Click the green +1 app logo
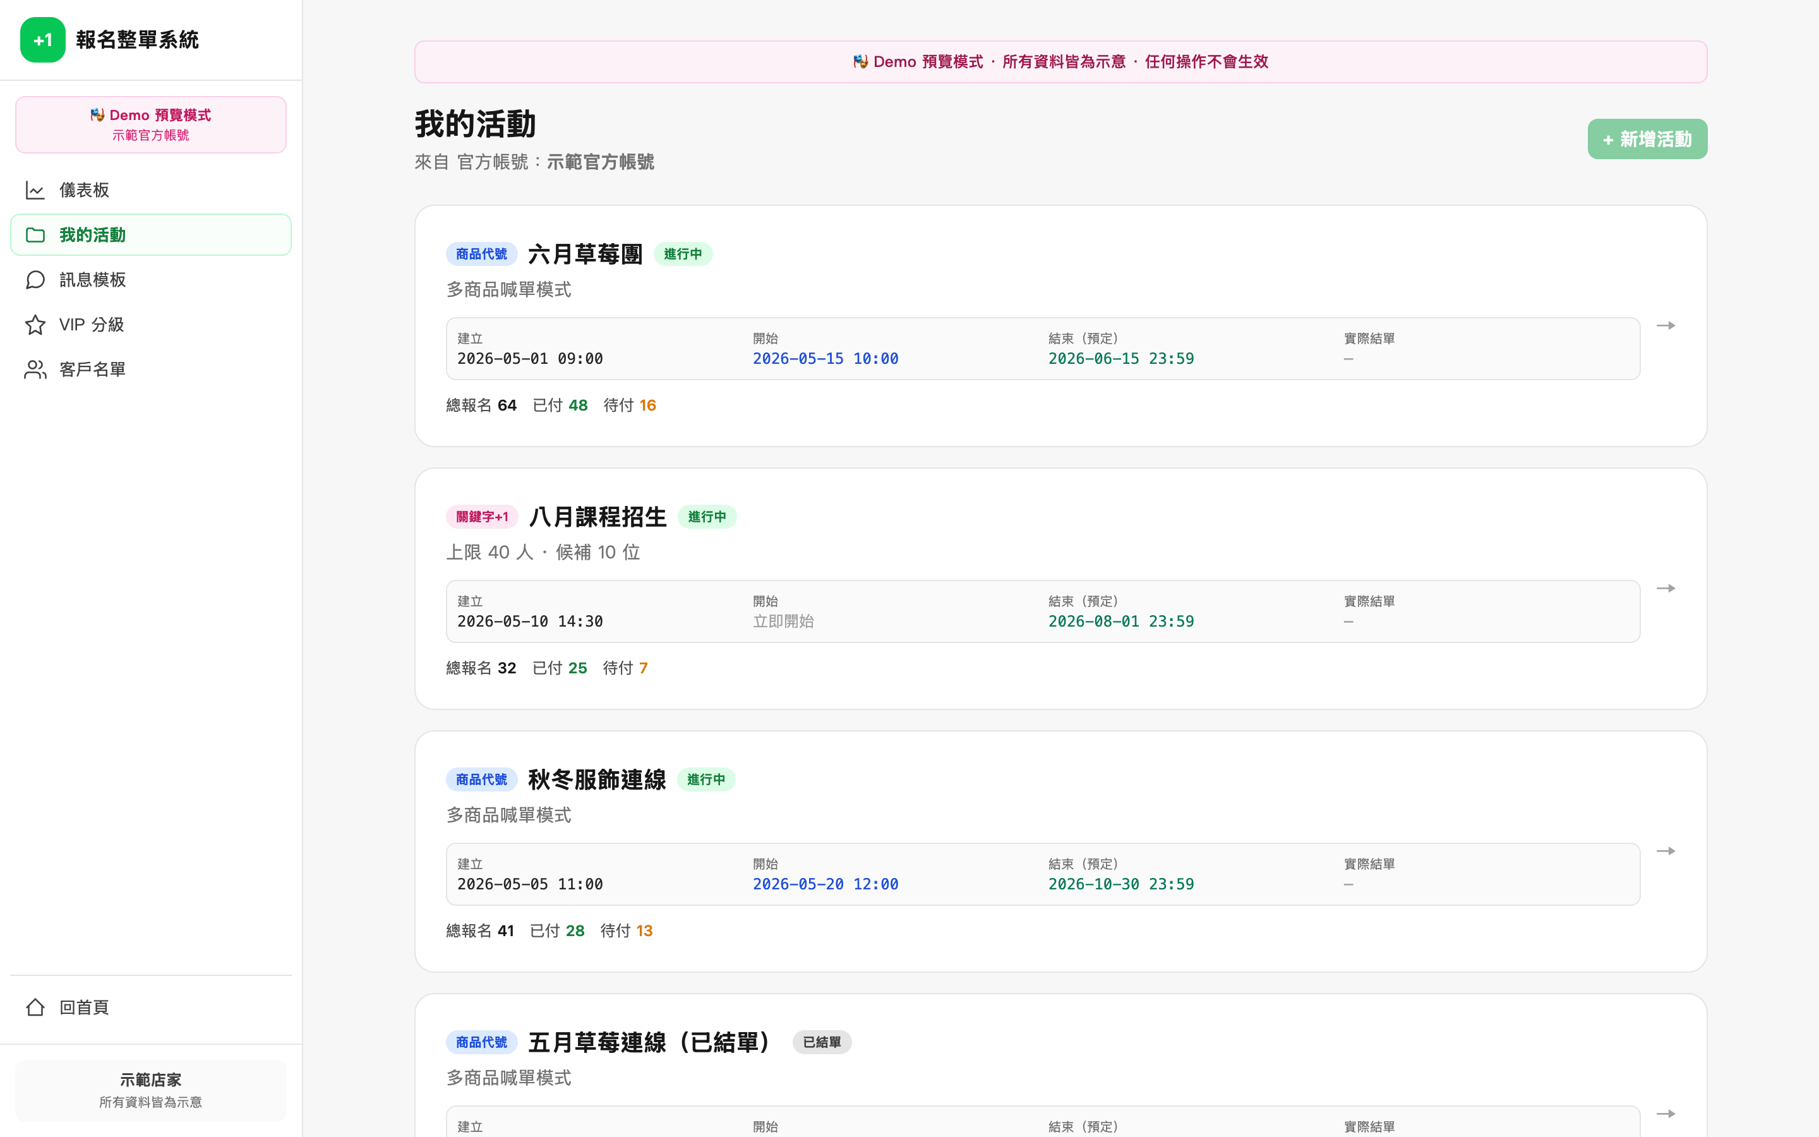Viewport: 1819px width, 1137px height. tap(43, 40)
